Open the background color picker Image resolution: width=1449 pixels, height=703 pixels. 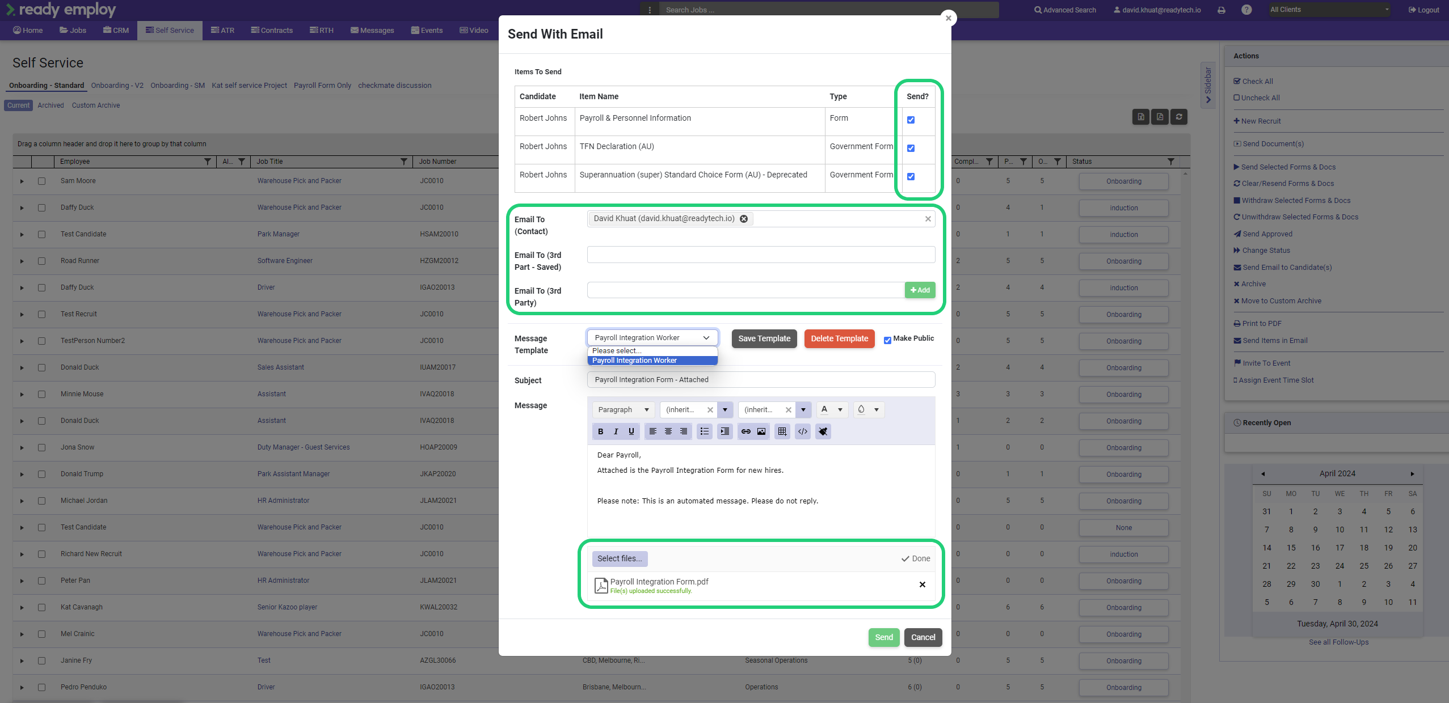pos(869,410)
